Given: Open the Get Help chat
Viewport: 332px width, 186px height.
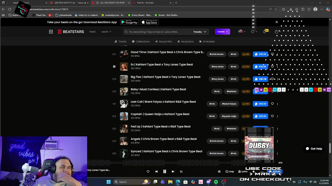Looking at the screenshot, I should coord(314,149).
